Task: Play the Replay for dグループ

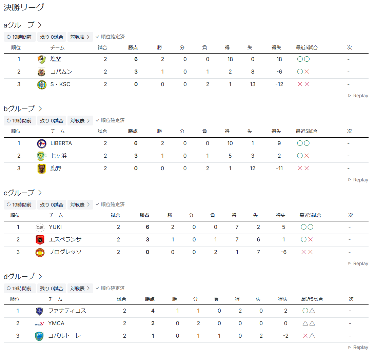Action: tap(358, 348)
